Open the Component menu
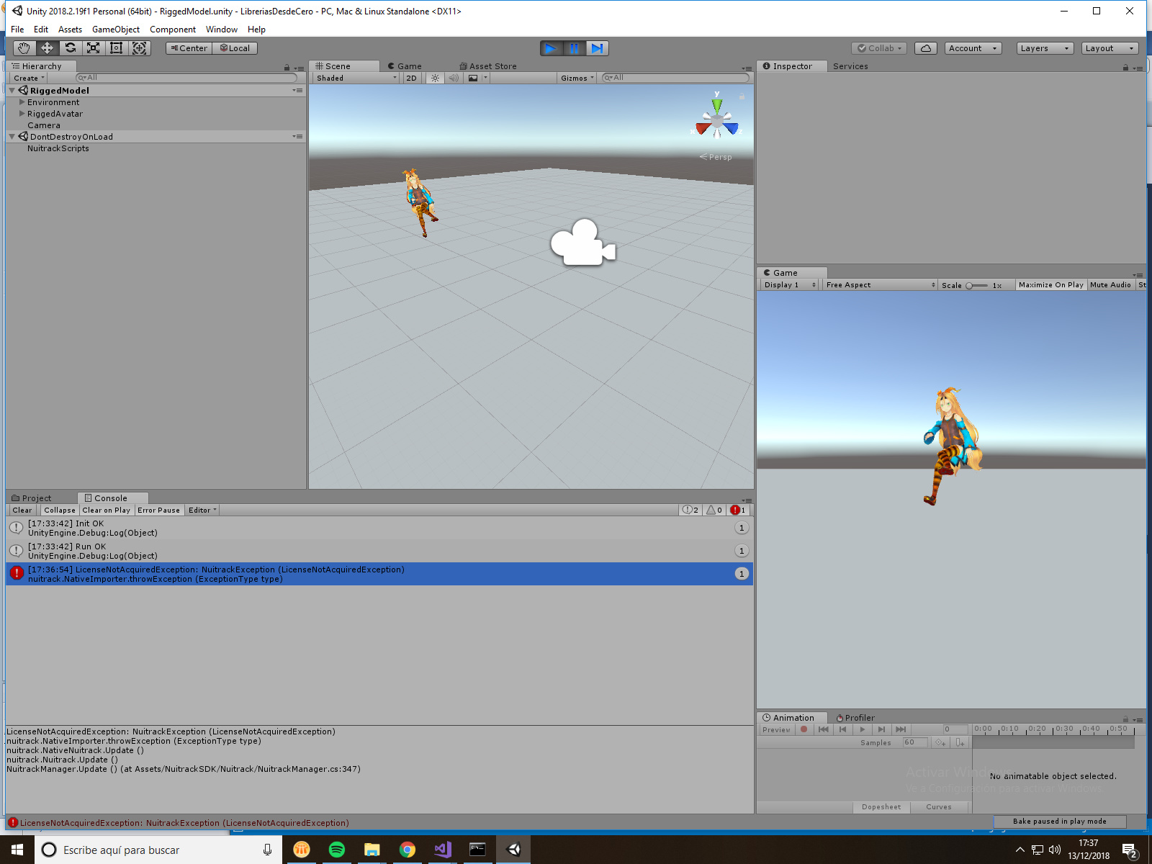The height and width of the screenshot is (864, 1152). click(173, 30)
